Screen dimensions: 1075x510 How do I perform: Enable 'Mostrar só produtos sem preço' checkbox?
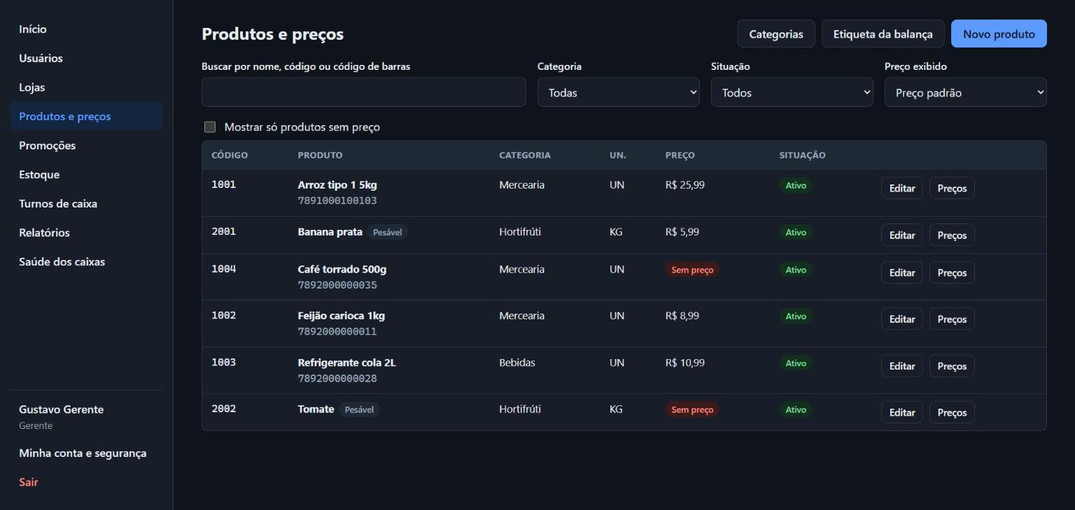pos(210,127)
